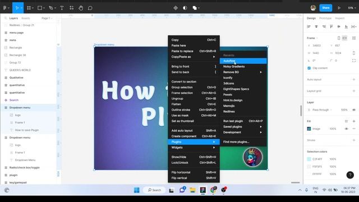Click the Align right icon

324,26
